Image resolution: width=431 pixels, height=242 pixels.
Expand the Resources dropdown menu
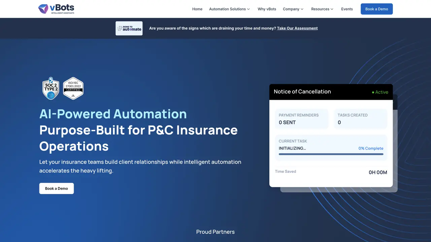(322, 9)
